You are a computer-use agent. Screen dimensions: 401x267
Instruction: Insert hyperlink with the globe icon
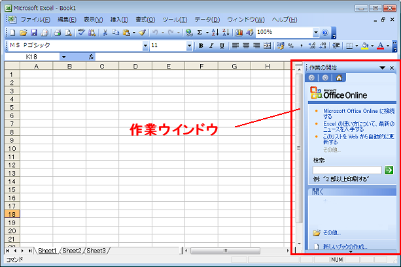coord(189,33)
